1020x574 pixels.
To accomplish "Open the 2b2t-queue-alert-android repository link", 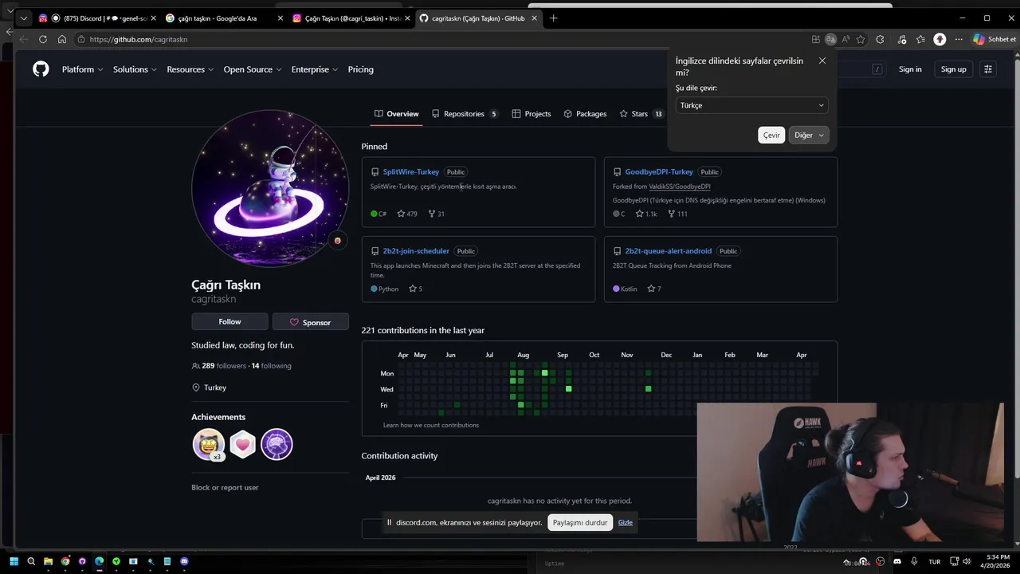I will tap(668, 251).
